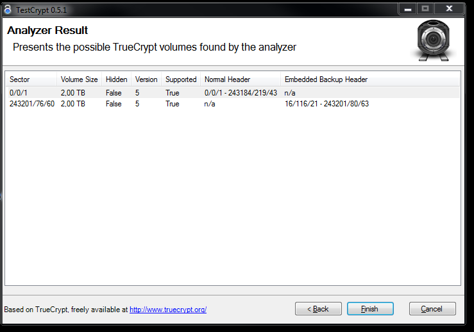This screenshot has width=474, height=332.
Task: Click the Embedded Backup Header column header
Action: coord(370,79)
